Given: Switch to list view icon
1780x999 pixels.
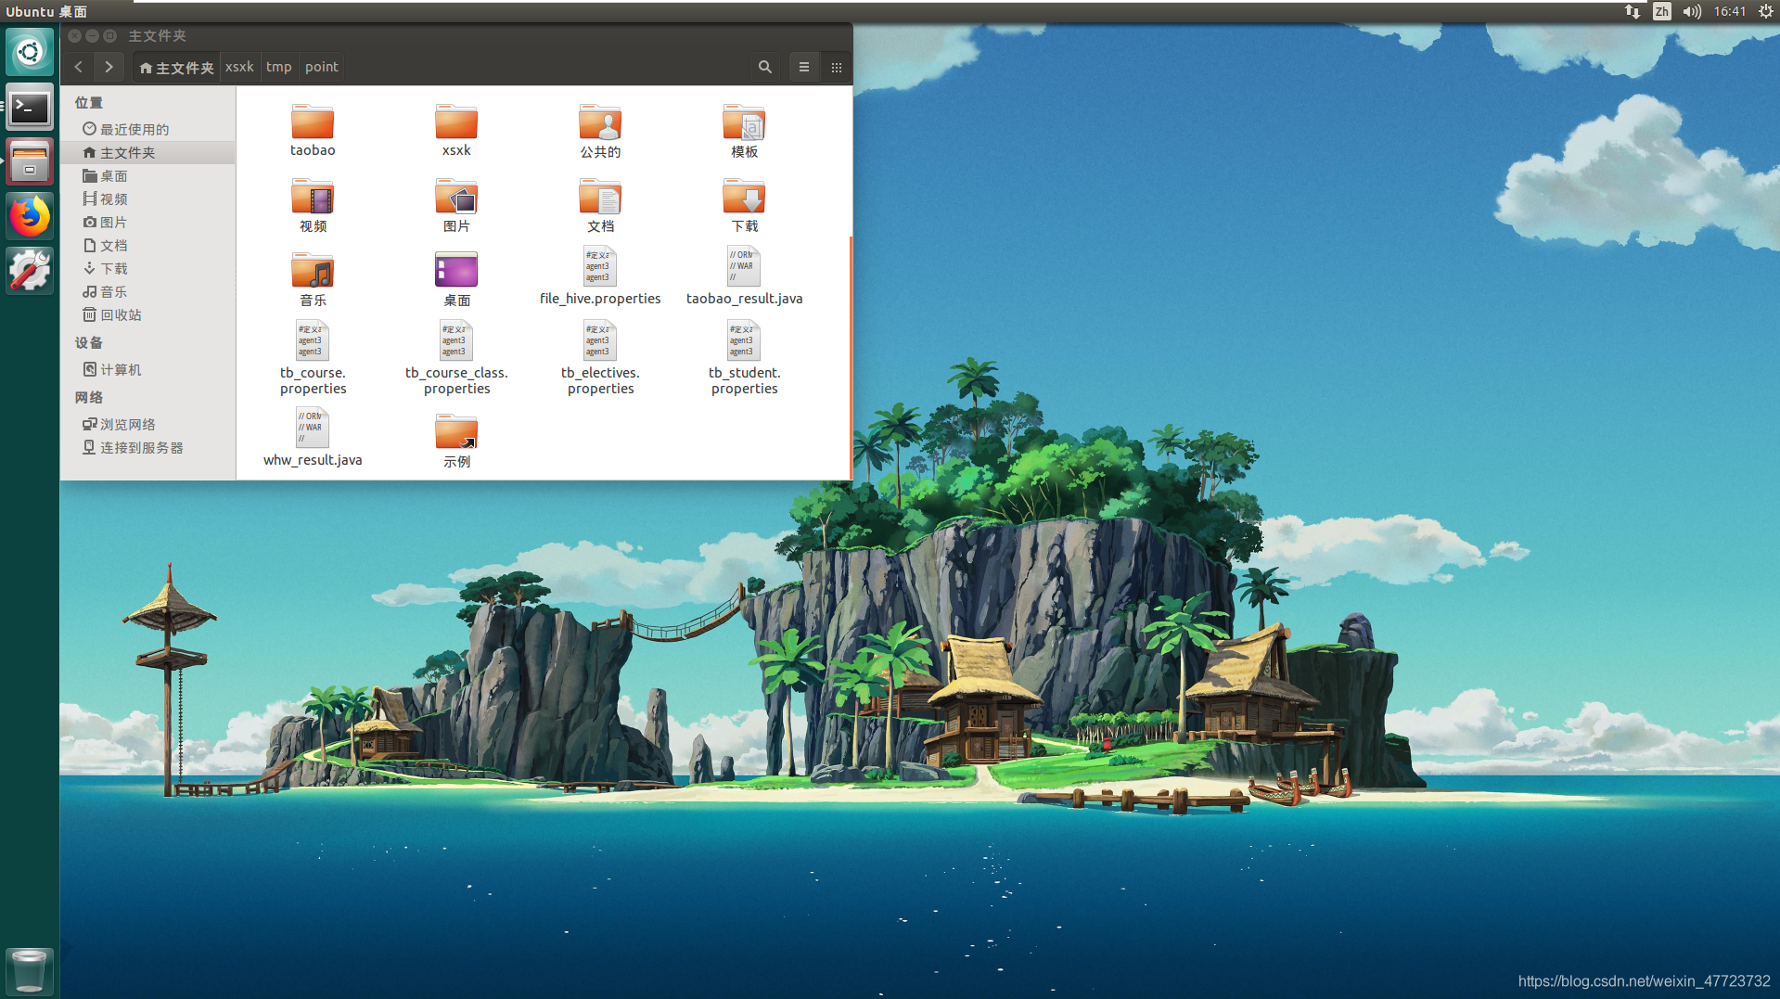Looking at the screenshot, I should [804, 67].
